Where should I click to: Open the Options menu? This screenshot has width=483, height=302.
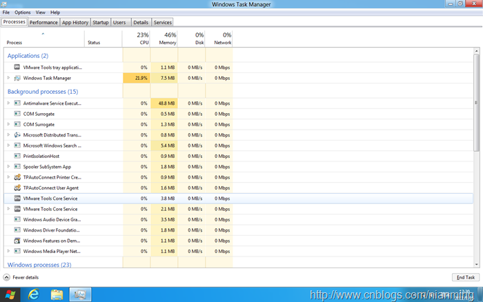pyautogui.click(x=23, y=12)
